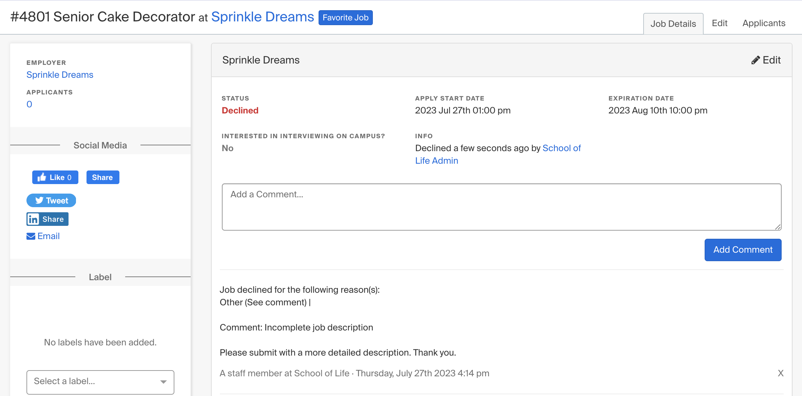The image size is (802, 396).
Task: Open the Applicants tab
Action: click(764, 23)
